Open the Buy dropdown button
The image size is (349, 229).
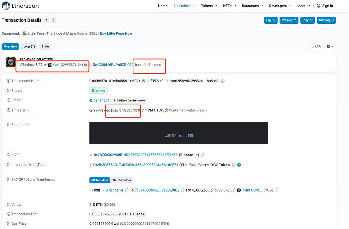271,20
